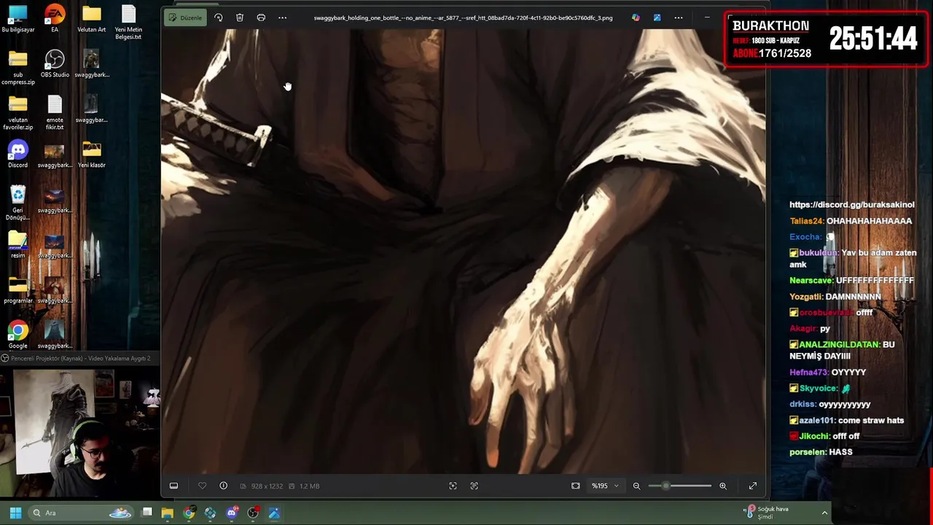Print the image via the printer icon

click(x=261, y=17)
